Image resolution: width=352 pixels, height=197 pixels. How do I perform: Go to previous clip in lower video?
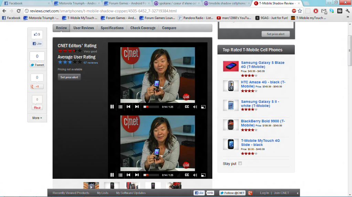click(x=128, y=175)
